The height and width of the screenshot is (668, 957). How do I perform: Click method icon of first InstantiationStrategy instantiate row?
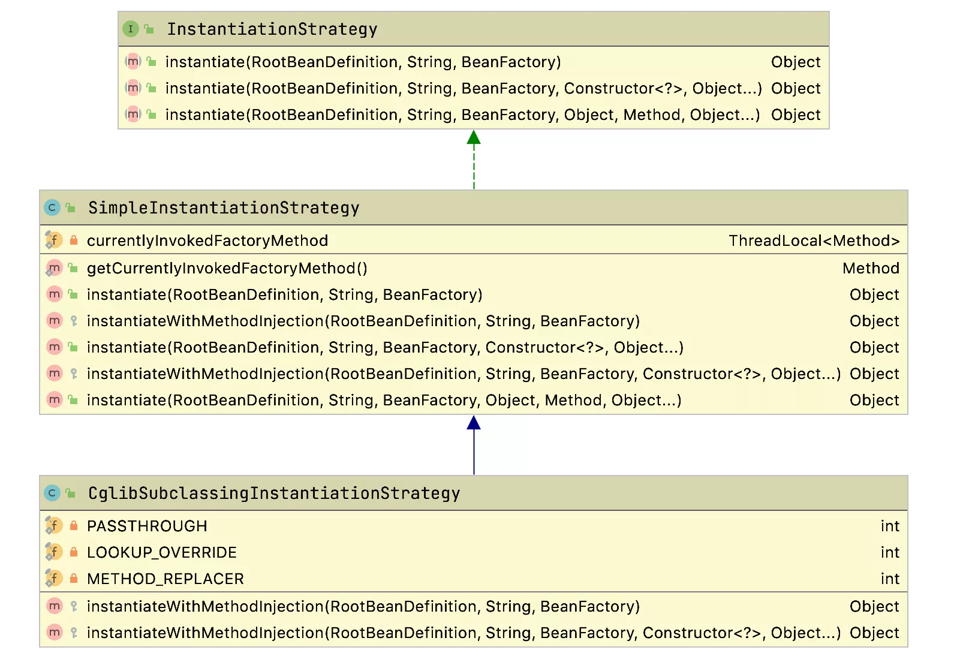[133, 61]
